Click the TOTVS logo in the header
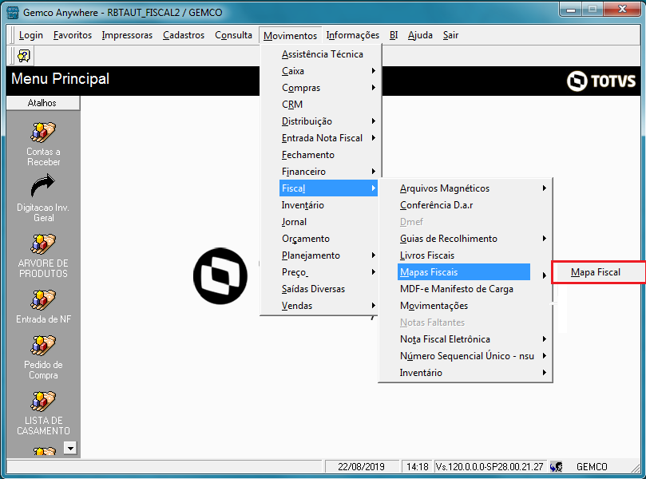The image size is (646, 479). click(x=601, y=81)
